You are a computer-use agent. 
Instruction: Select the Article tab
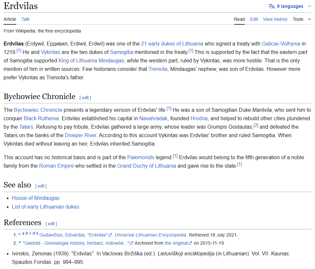pos(10,19)
